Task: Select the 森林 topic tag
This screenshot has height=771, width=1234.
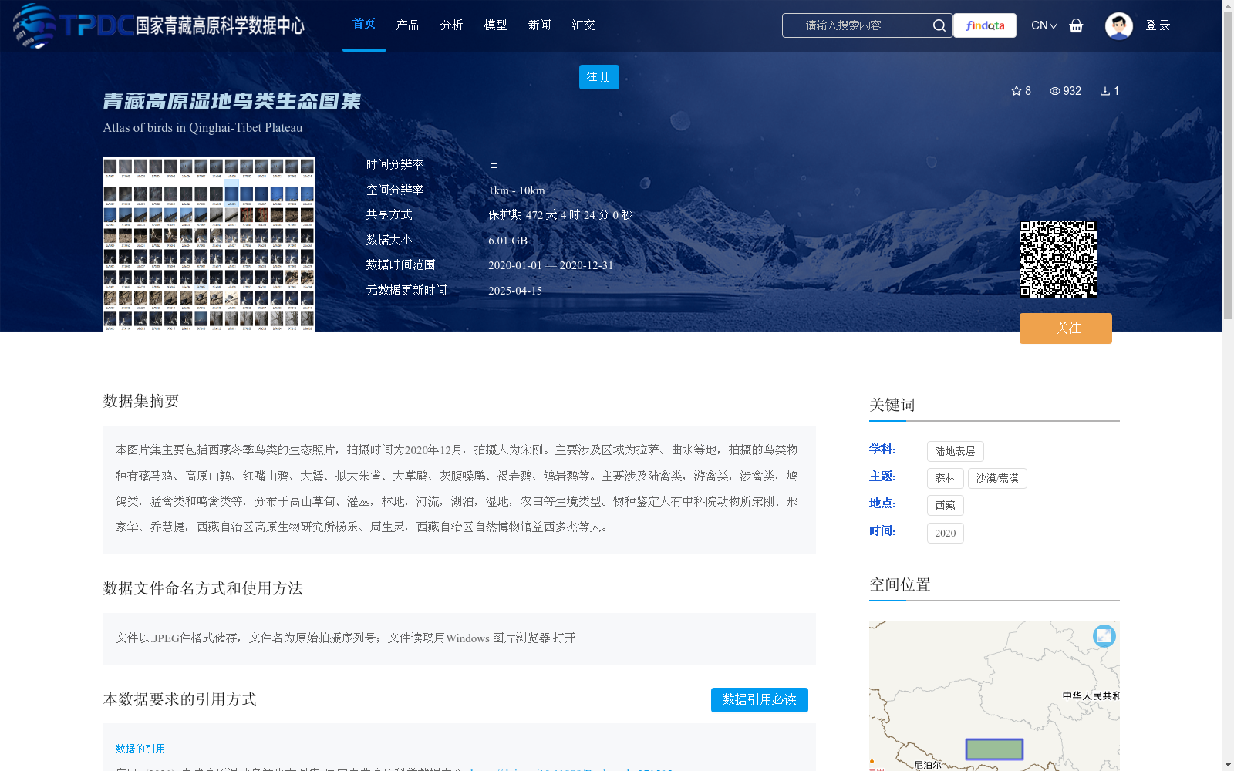Action: [x=945, y=478]
